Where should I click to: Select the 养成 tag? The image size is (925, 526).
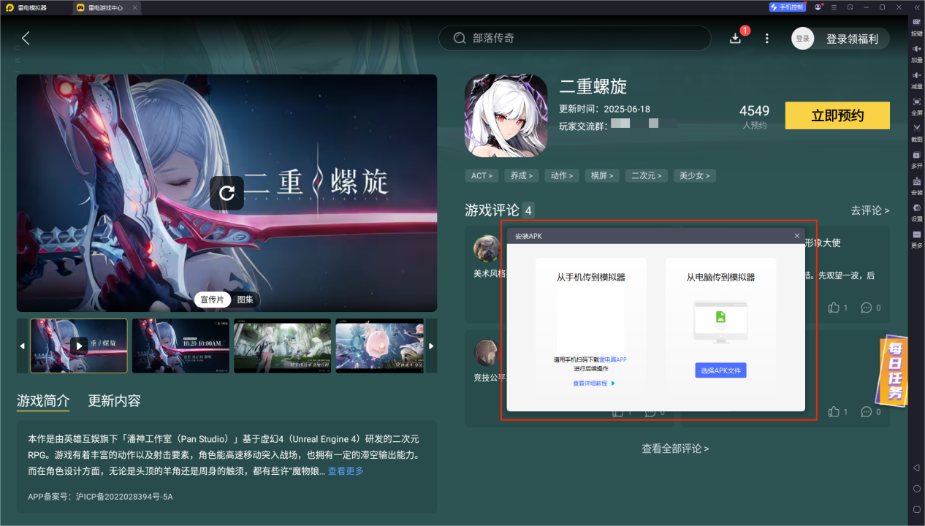coord(522,175)
